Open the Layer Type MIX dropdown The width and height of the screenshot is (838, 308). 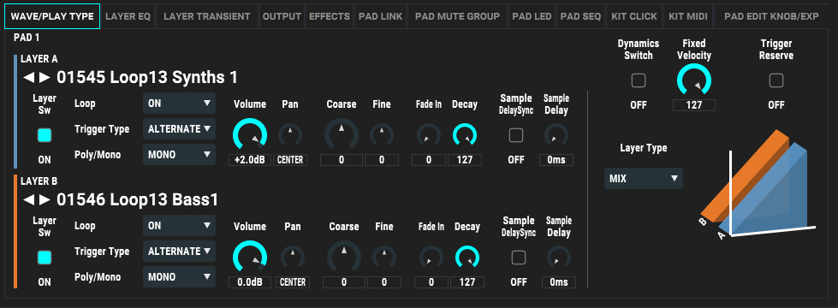click(x=644, y=178)
